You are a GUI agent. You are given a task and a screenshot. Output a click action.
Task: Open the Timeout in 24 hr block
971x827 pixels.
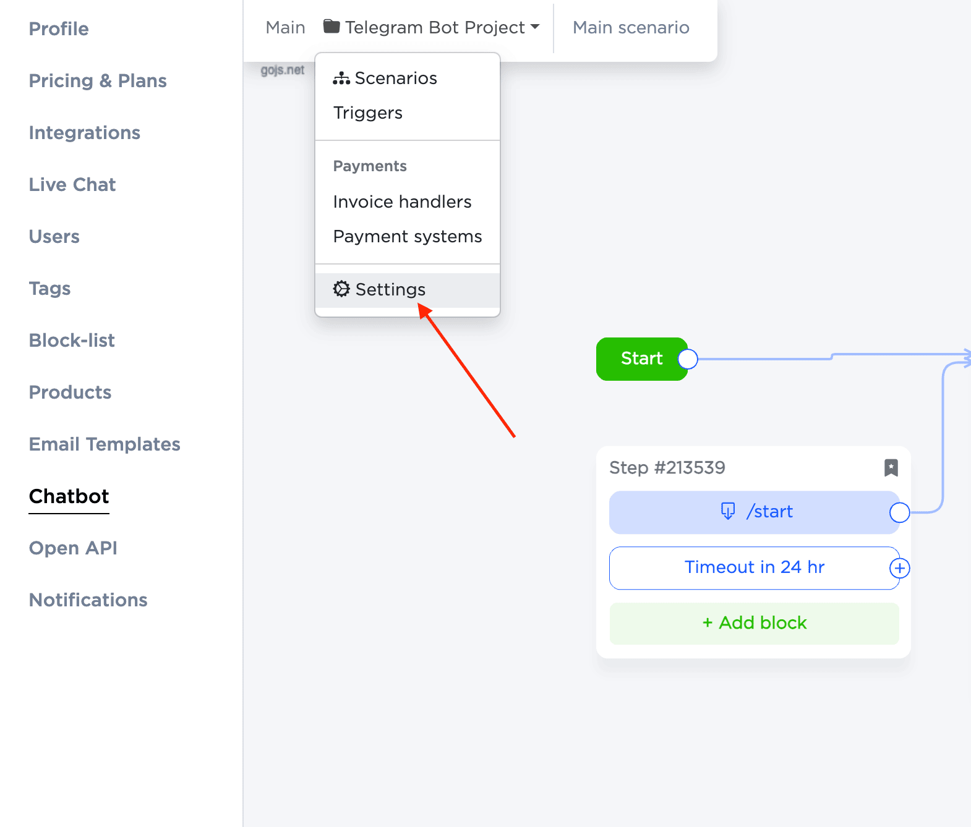pyautogui.click(x=753, y=567)
